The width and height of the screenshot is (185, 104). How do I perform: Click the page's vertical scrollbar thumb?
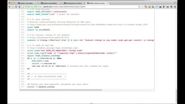click(x=176, y=96)
